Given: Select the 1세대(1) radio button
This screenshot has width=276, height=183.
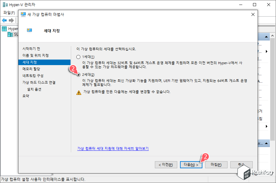Looking at the screenshot, I should [78, 57].
